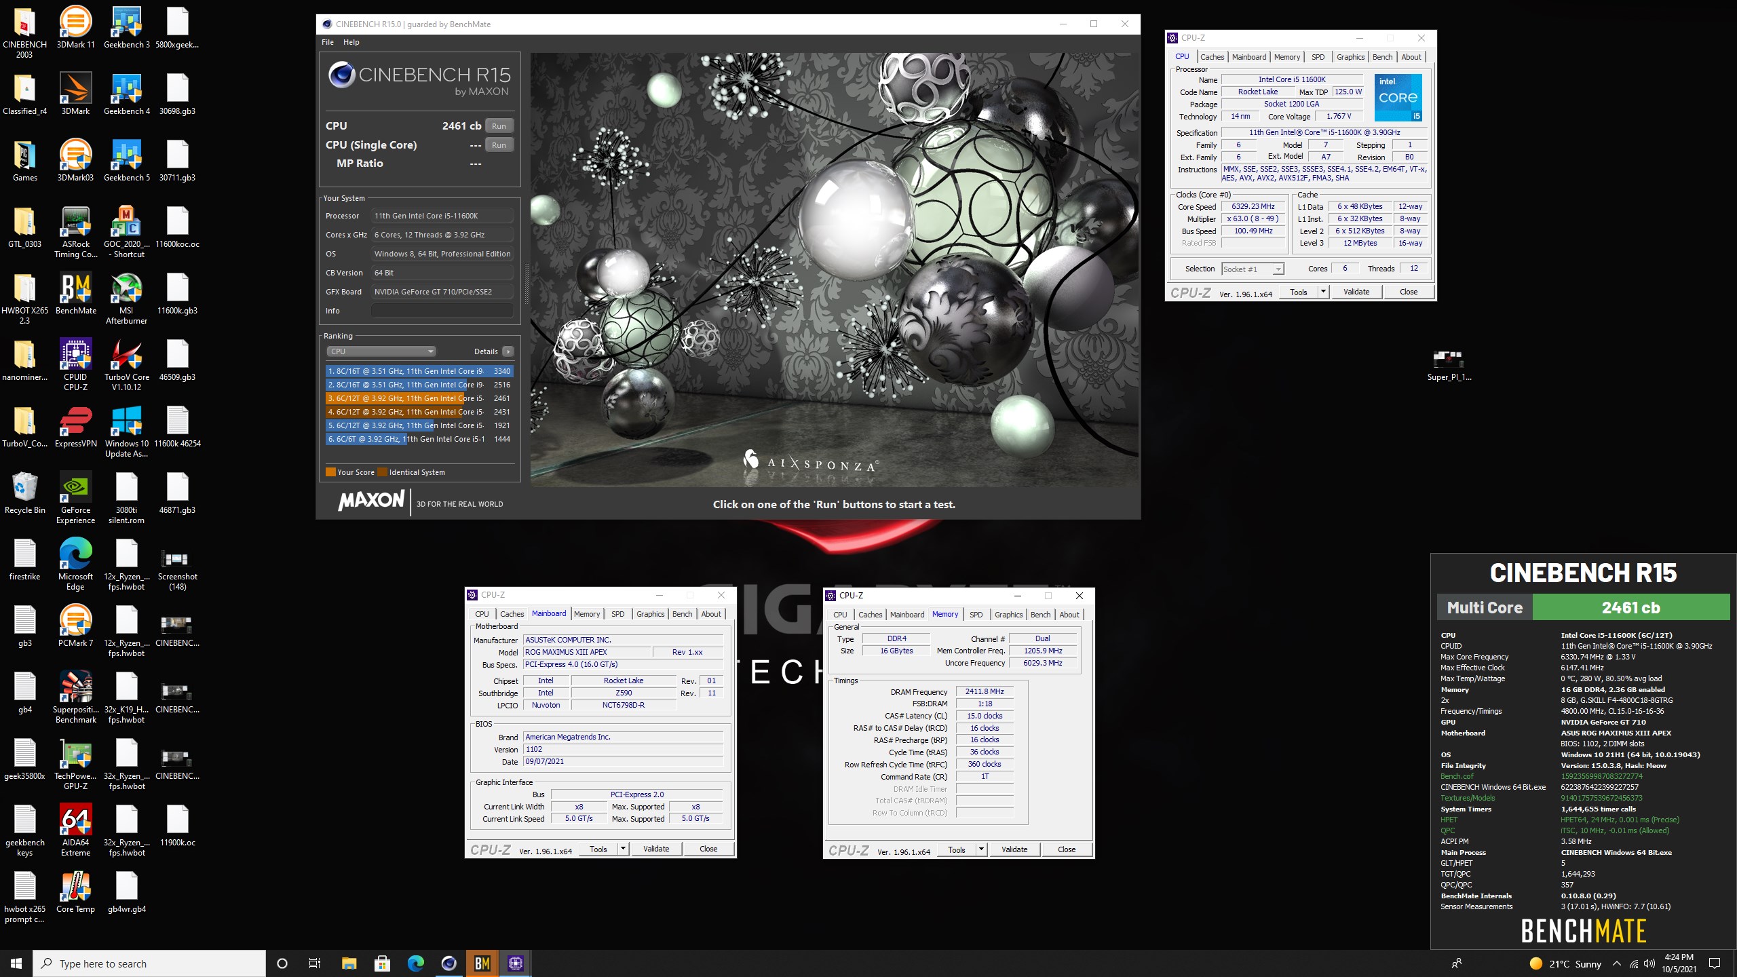Screen dimensions: 1737x977
Task: Open the Socket #1 selection dropdown
Action: [1253, 269]
